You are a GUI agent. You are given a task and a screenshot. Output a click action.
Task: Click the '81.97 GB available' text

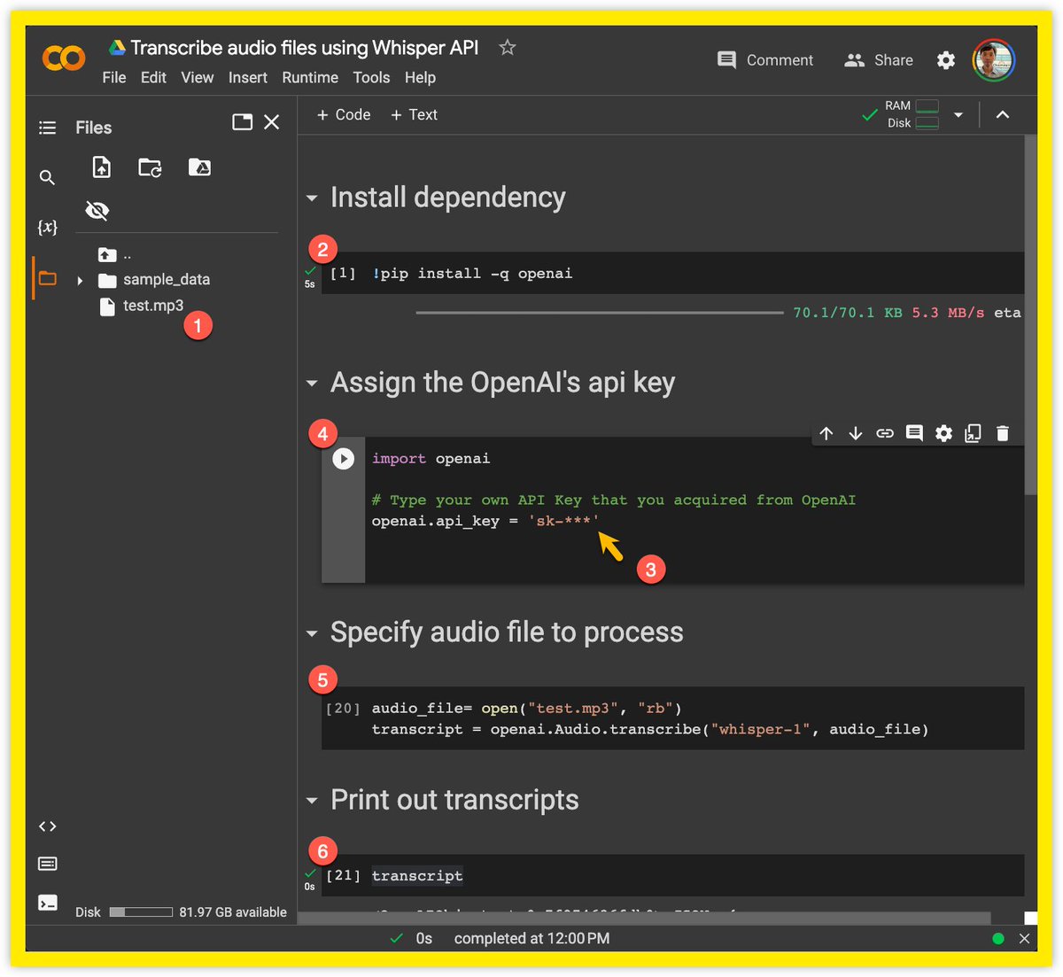233,911
